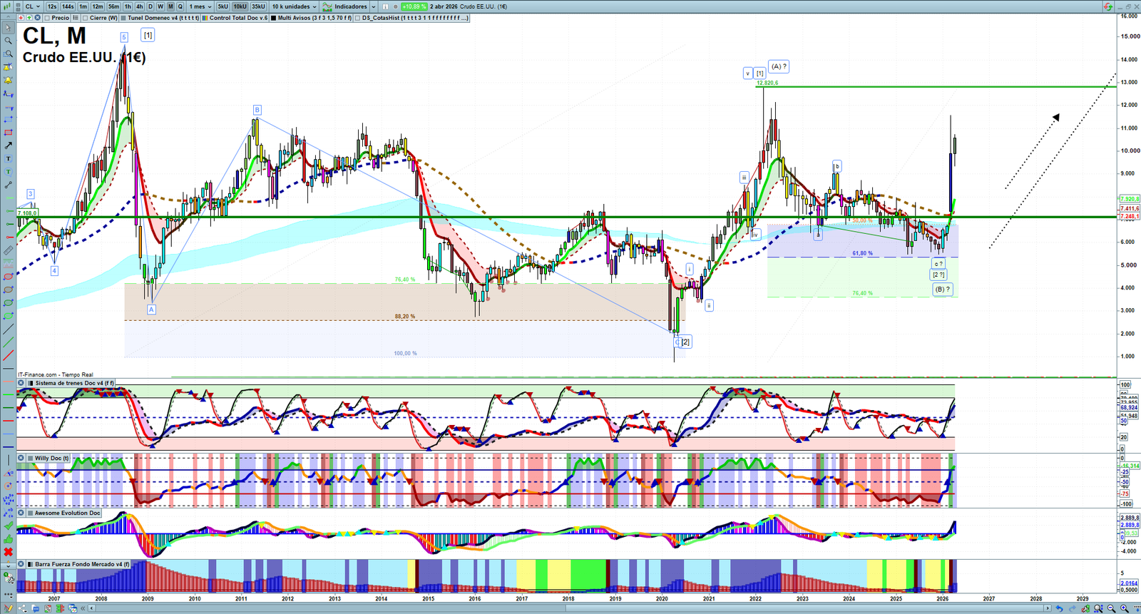Viewport: 1141px width, 614px height.
Task: Open the CL instrument dropdown
Action: tap(32, 6)
